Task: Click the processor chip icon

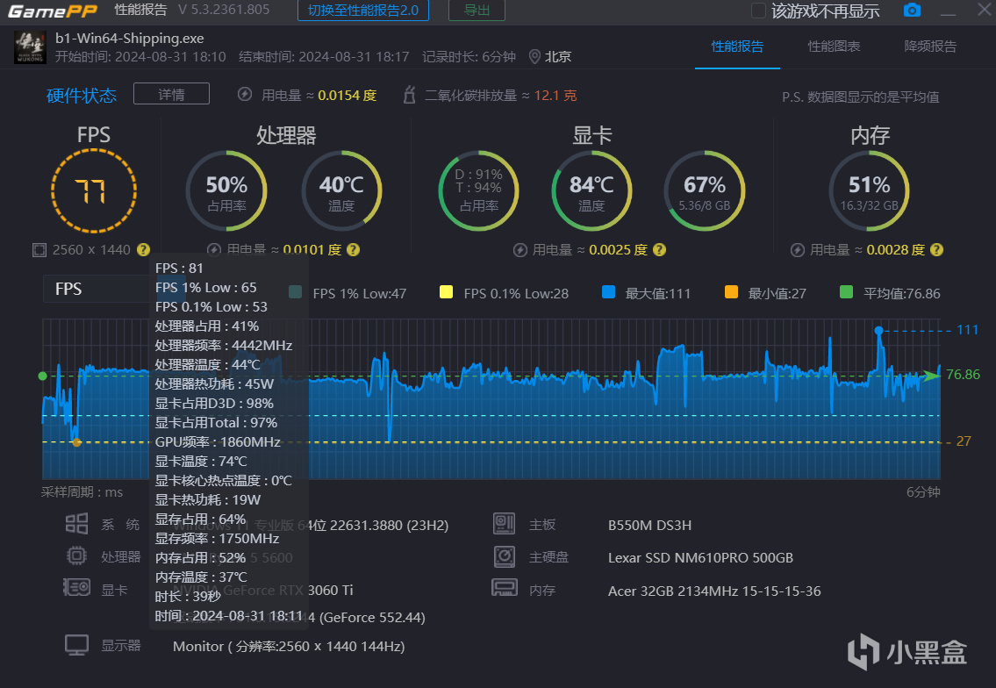Action: point(77,556)
